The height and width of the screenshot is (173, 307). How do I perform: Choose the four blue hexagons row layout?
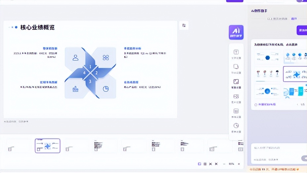coord(295,57)
